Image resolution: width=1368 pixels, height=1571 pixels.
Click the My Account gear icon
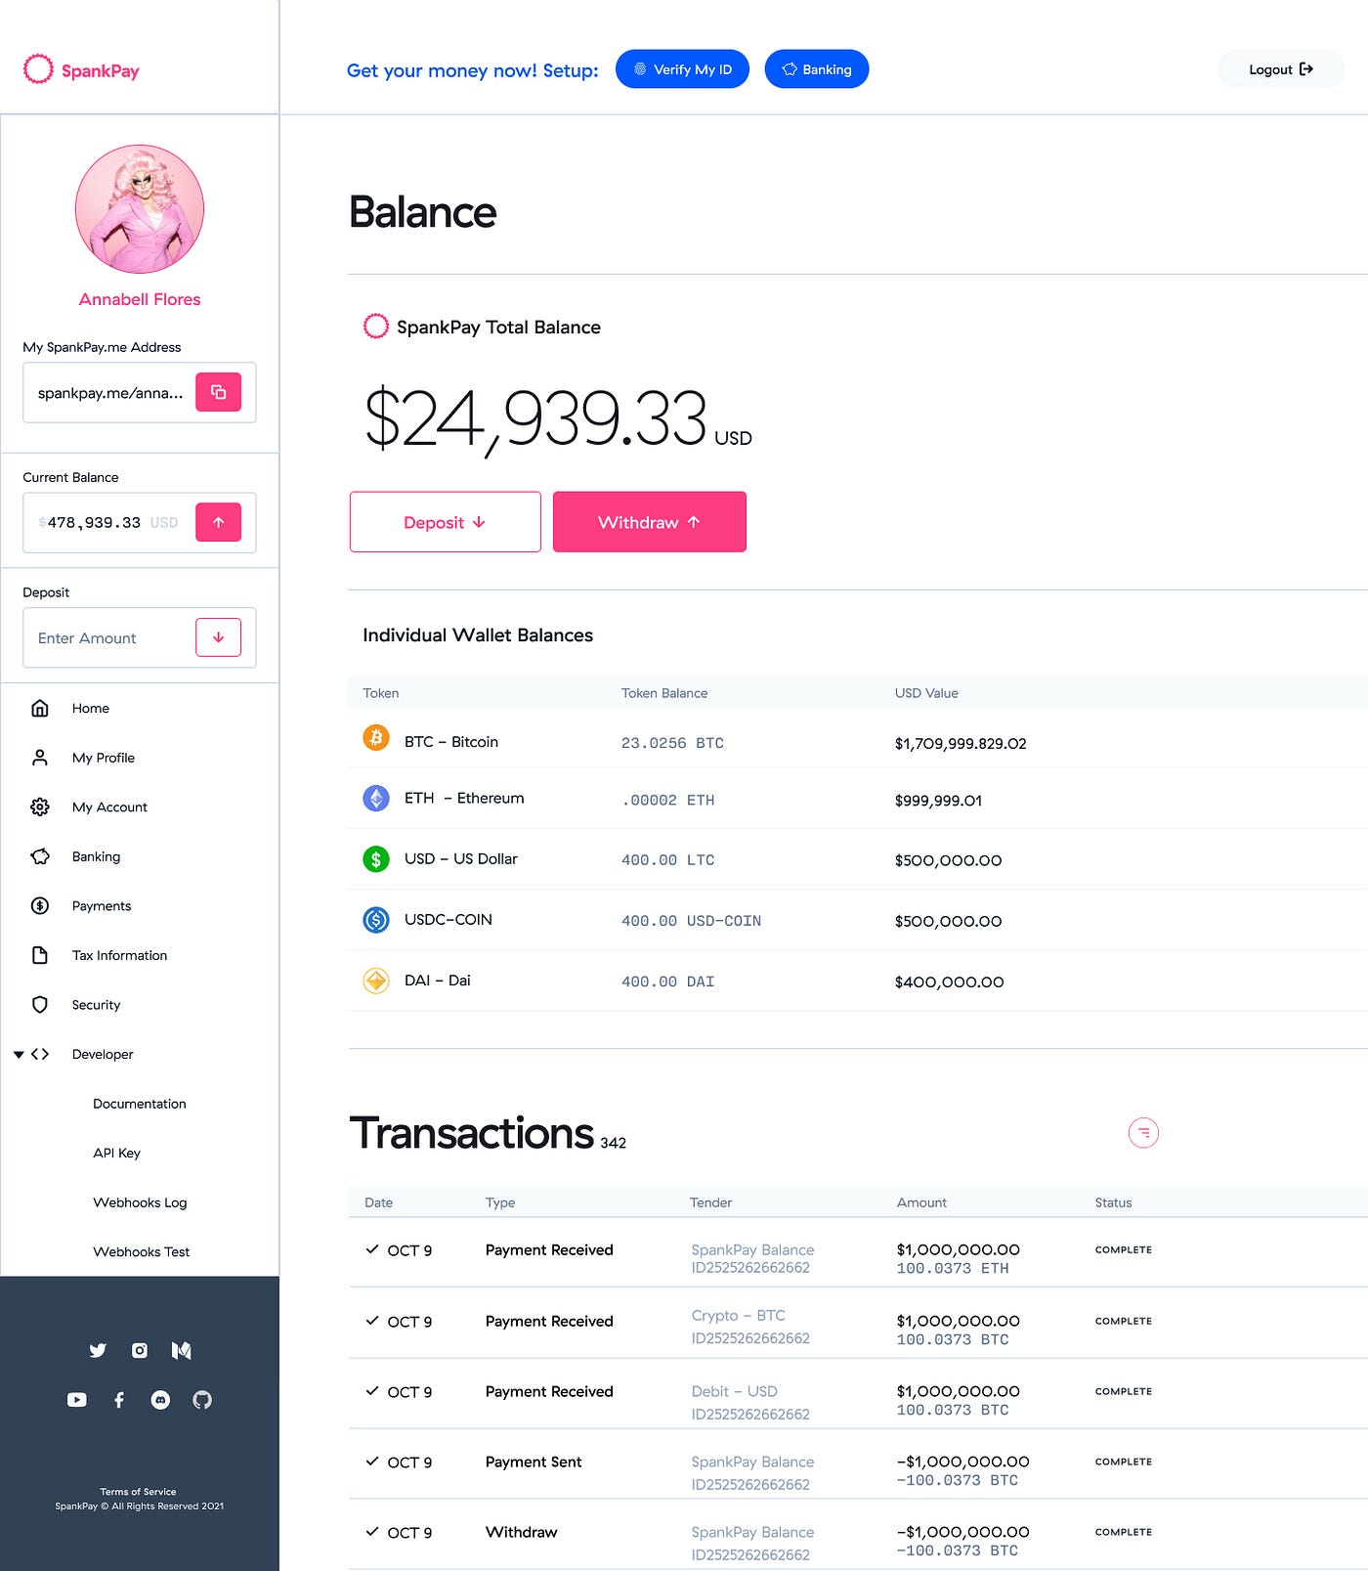click(x=40, y=807)
